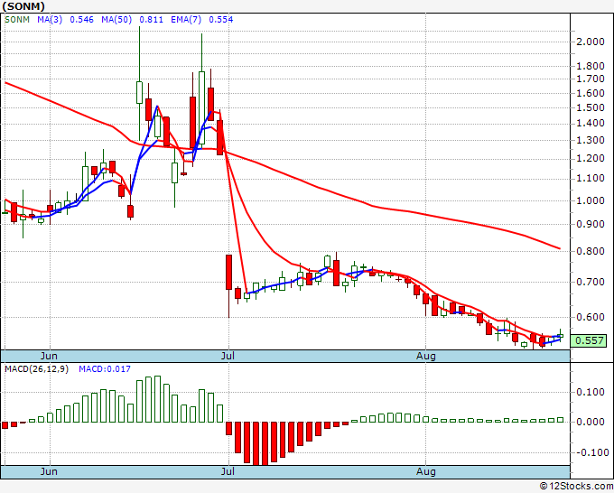Click the Aug marker below MACD panel

pos(426,471)
